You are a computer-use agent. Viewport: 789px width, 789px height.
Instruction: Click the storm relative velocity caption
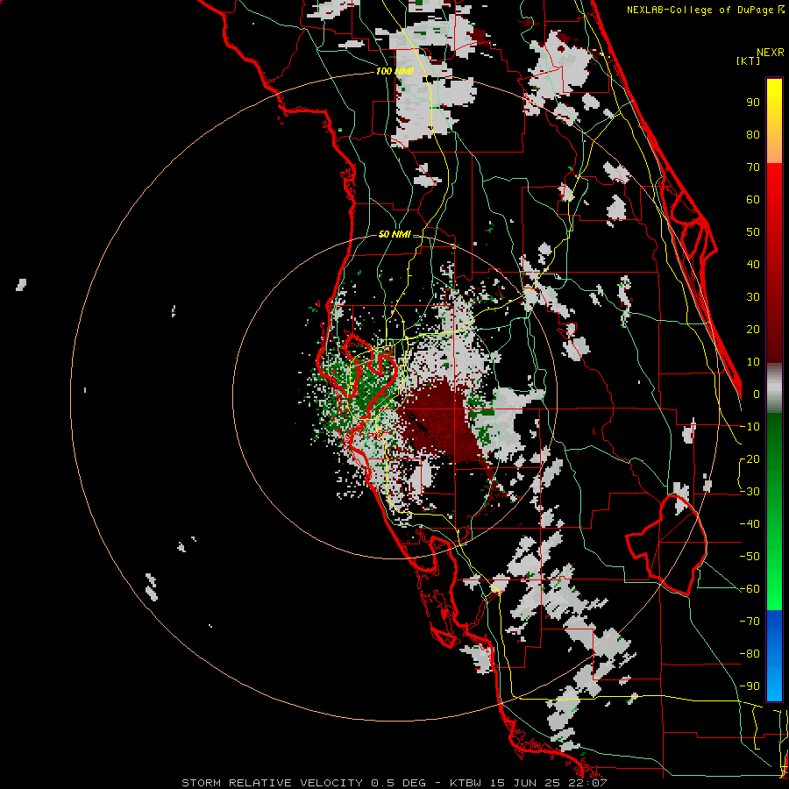tap(394, 783)
